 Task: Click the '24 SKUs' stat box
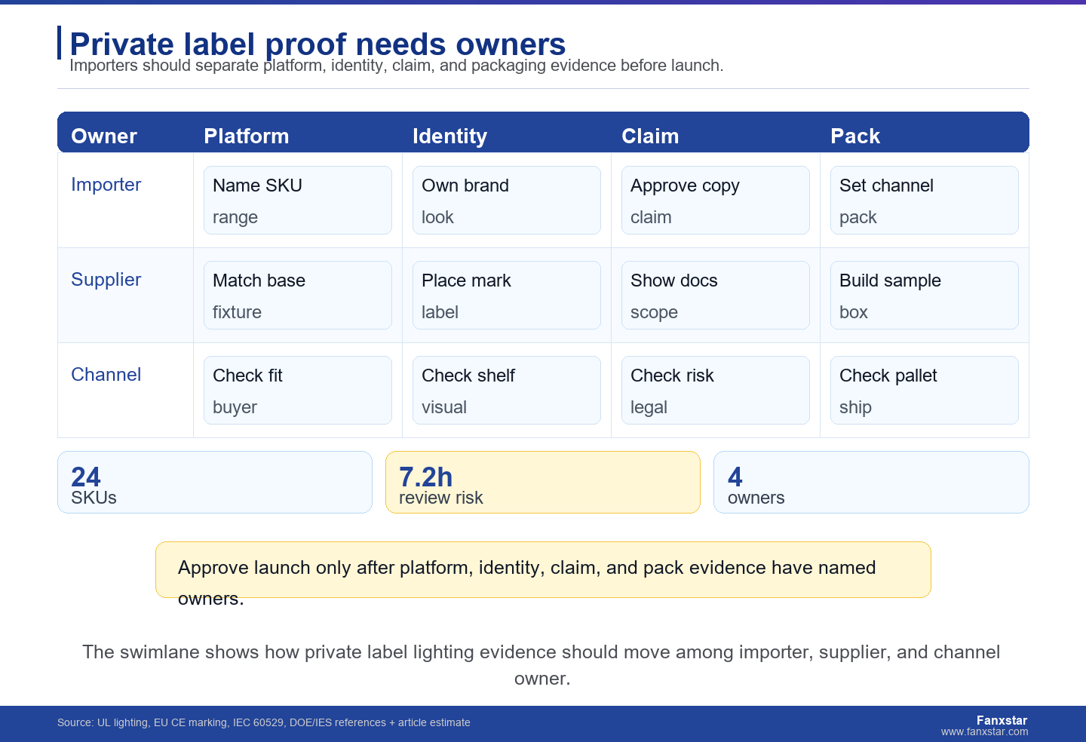[x=215, y=483]
